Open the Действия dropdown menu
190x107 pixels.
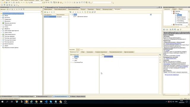point(3,9)
